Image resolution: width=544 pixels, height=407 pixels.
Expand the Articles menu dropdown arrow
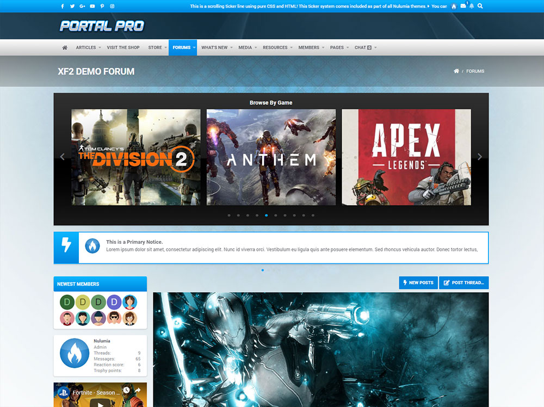point(100,48)
